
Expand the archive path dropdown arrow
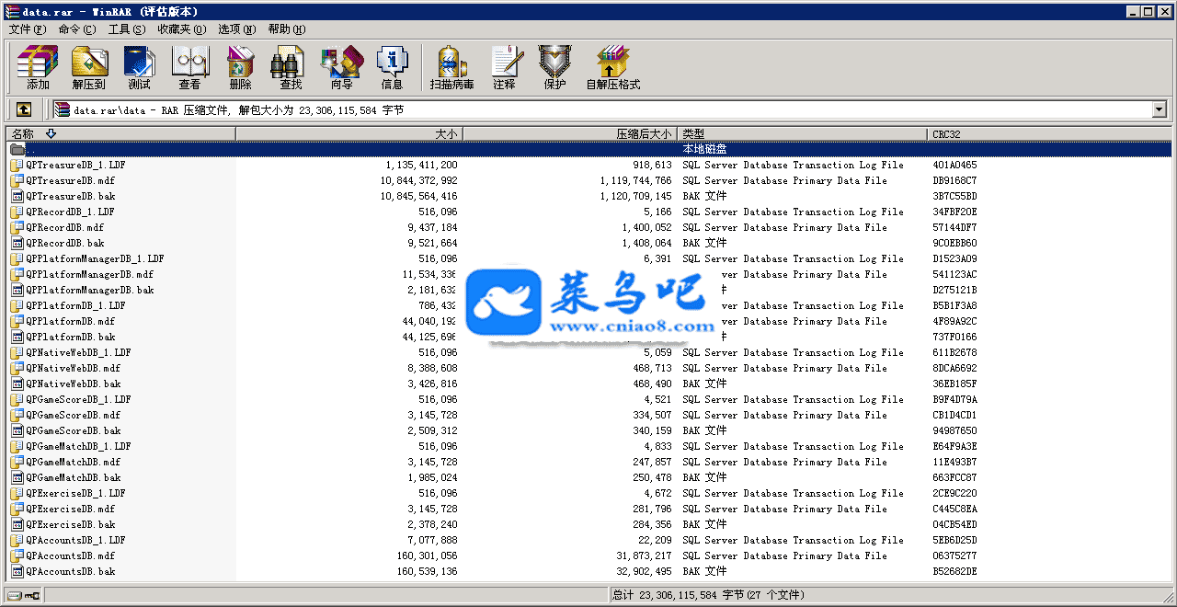point(1159,110)
